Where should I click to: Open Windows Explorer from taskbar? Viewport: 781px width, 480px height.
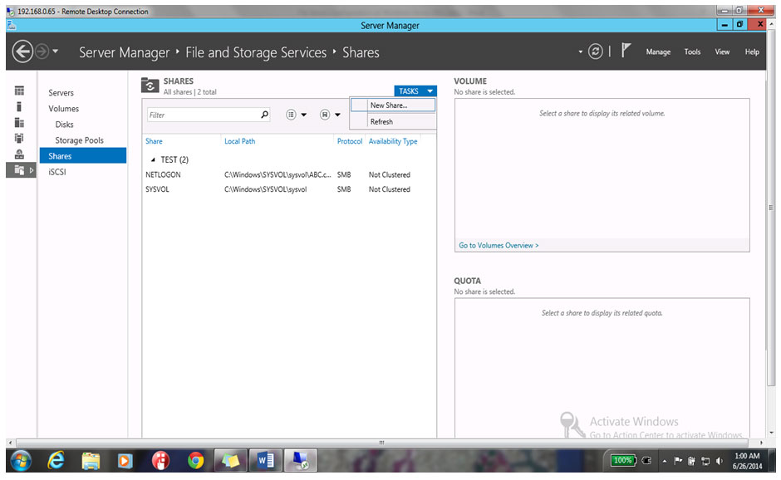tap(91, 461)
